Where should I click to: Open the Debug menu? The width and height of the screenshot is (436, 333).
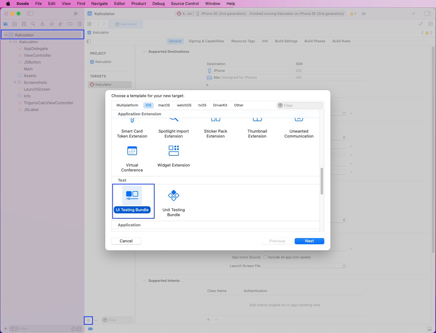[x=159, y=3]
